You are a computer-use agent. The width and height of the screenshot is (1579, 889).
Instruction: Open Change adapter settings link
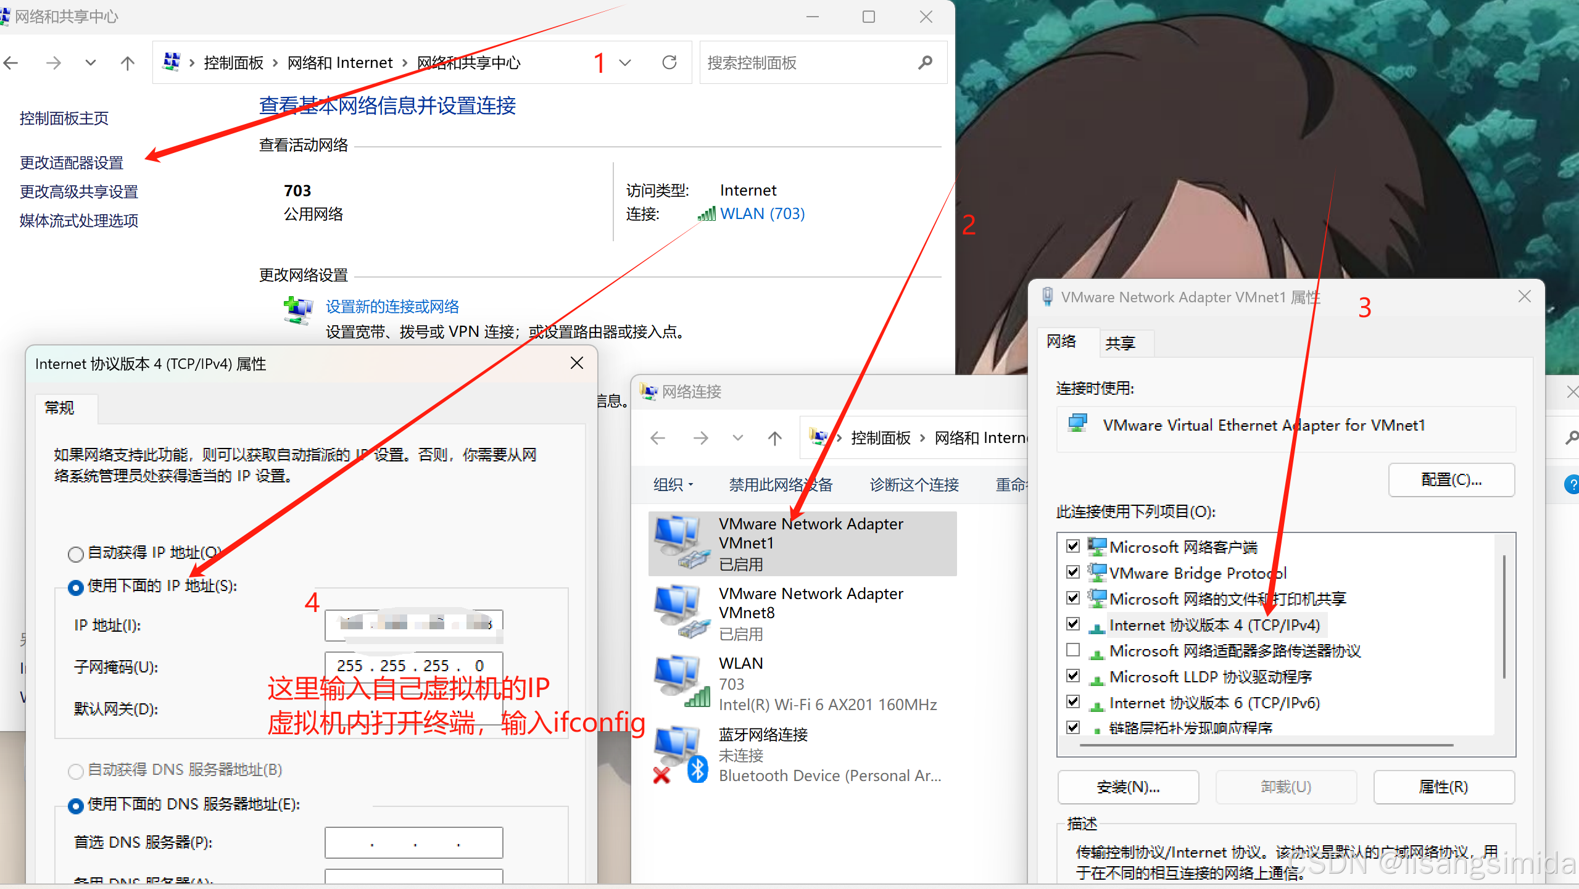(x=72, y=163)
